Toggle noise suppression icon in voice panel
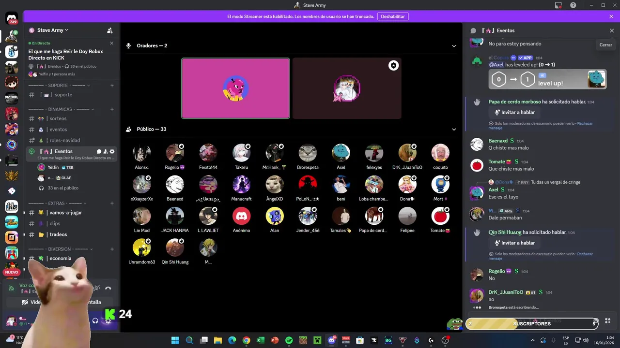Viewport: 620px width, 348px height. [96, 289]
